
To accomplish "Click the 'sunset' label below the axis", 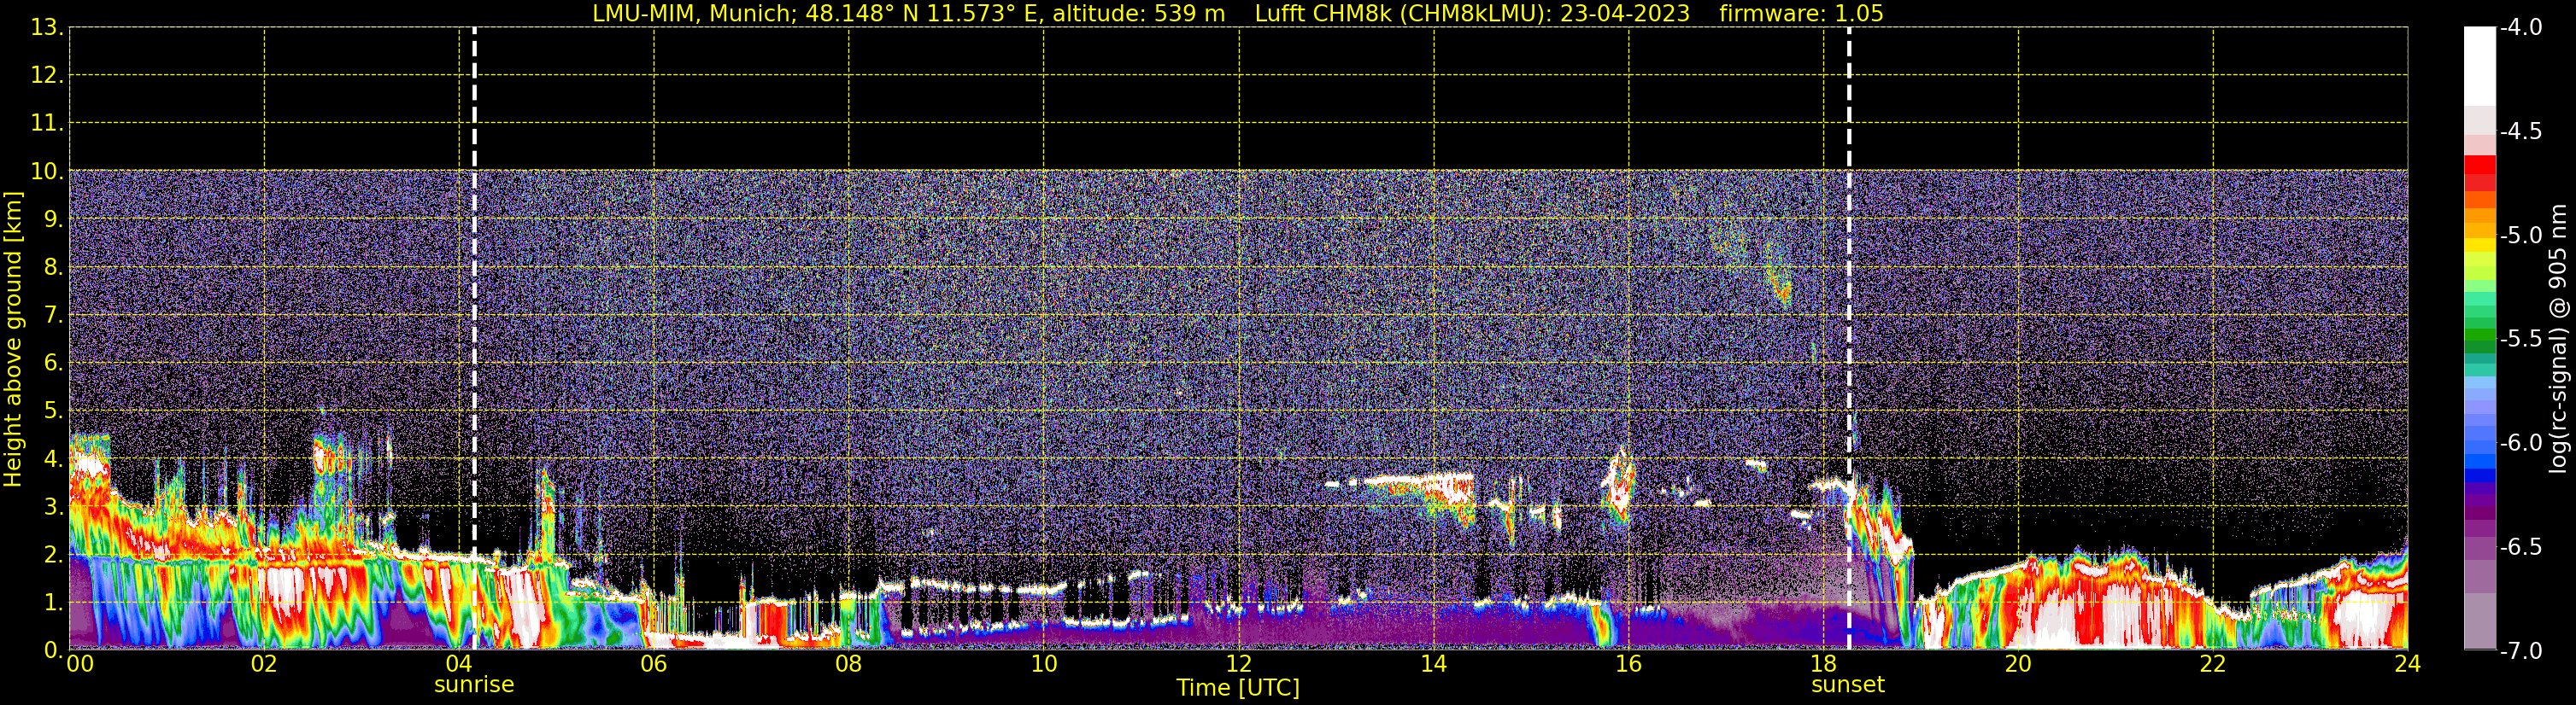I will 1848,685.
